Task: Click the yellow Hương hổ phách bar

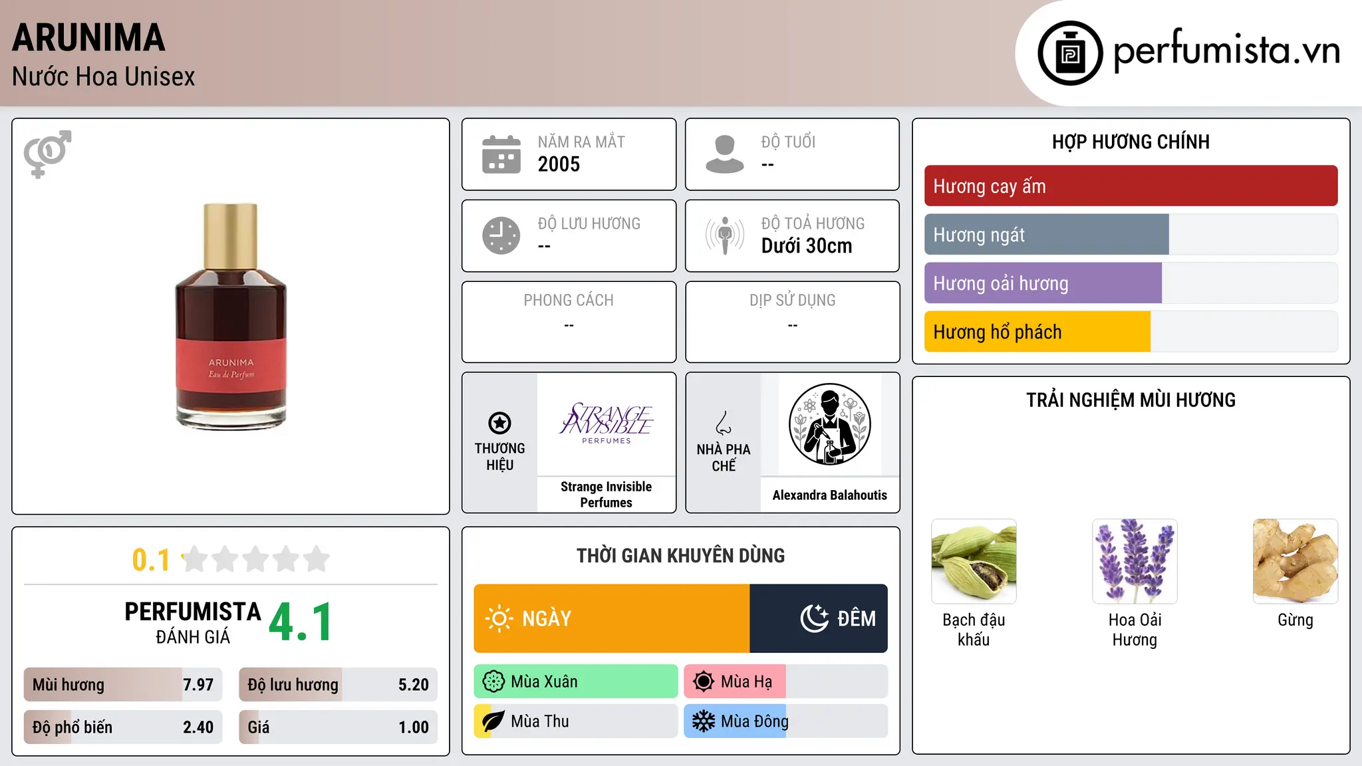Action: pyautogui.click(x=1037, y=332)
